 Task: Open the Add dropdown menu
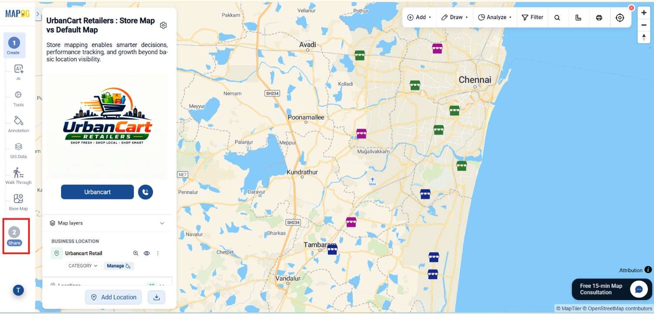coord(419,17)
